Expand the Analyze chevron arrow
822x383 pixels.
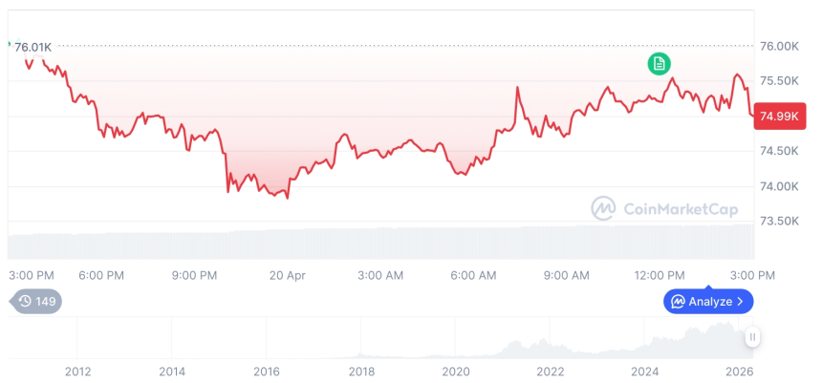point(740,302)
